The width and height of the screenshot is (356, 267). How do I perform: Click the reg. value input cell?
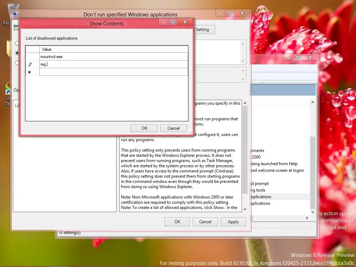[114, 64]
